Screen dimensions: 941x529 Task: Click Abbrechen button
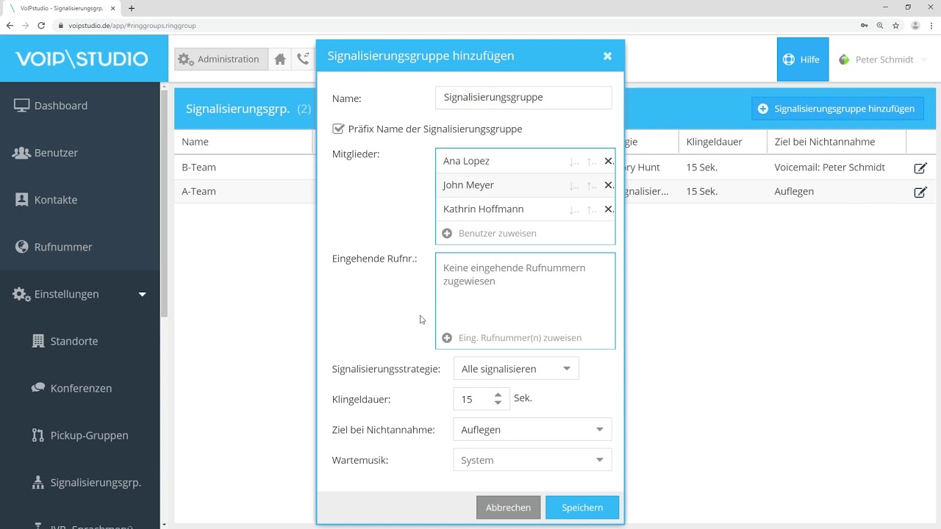(x=508, y=508)
